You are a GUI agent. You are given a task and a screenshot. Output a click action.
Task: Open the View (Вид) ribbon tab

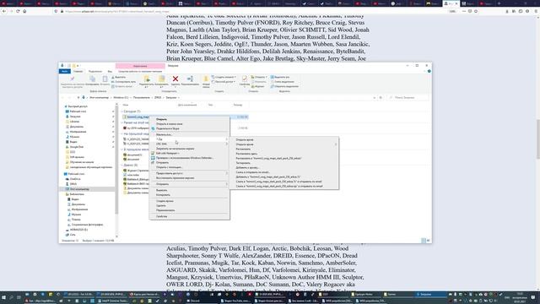[110, 71]
